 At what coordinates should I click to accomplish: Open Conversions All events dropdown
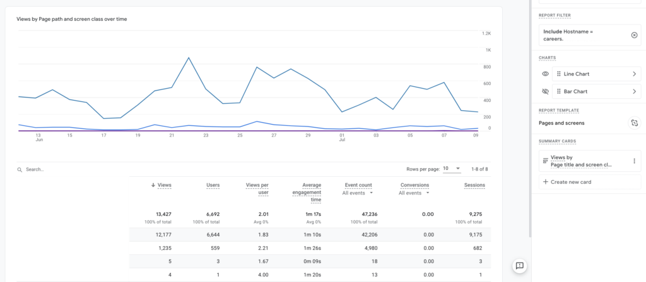click(x=414, y=193)
